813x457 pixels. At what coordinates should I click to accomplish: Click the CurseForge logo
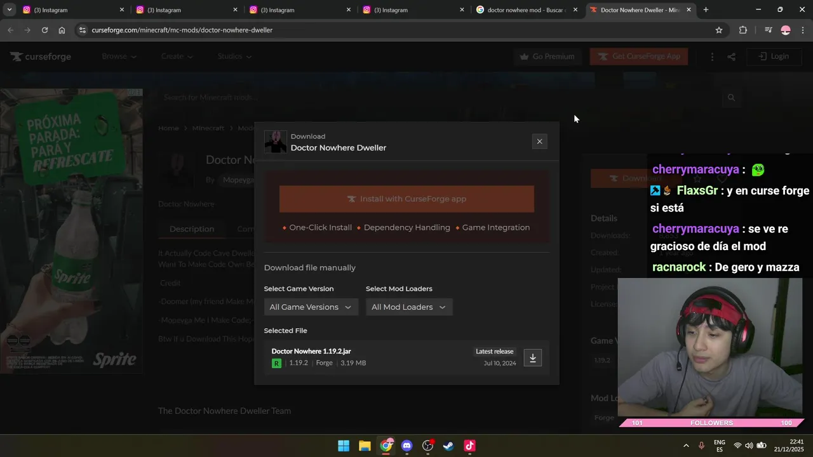(x=41, y=56)
